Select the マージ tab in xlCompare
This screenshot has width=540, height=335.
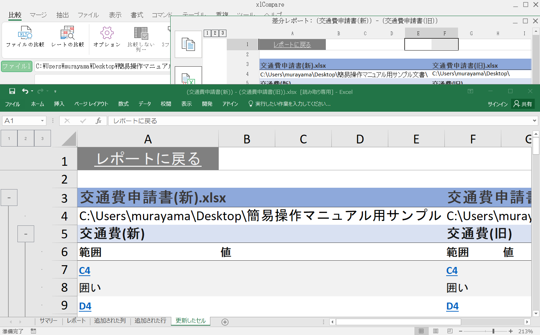[38, 15]
